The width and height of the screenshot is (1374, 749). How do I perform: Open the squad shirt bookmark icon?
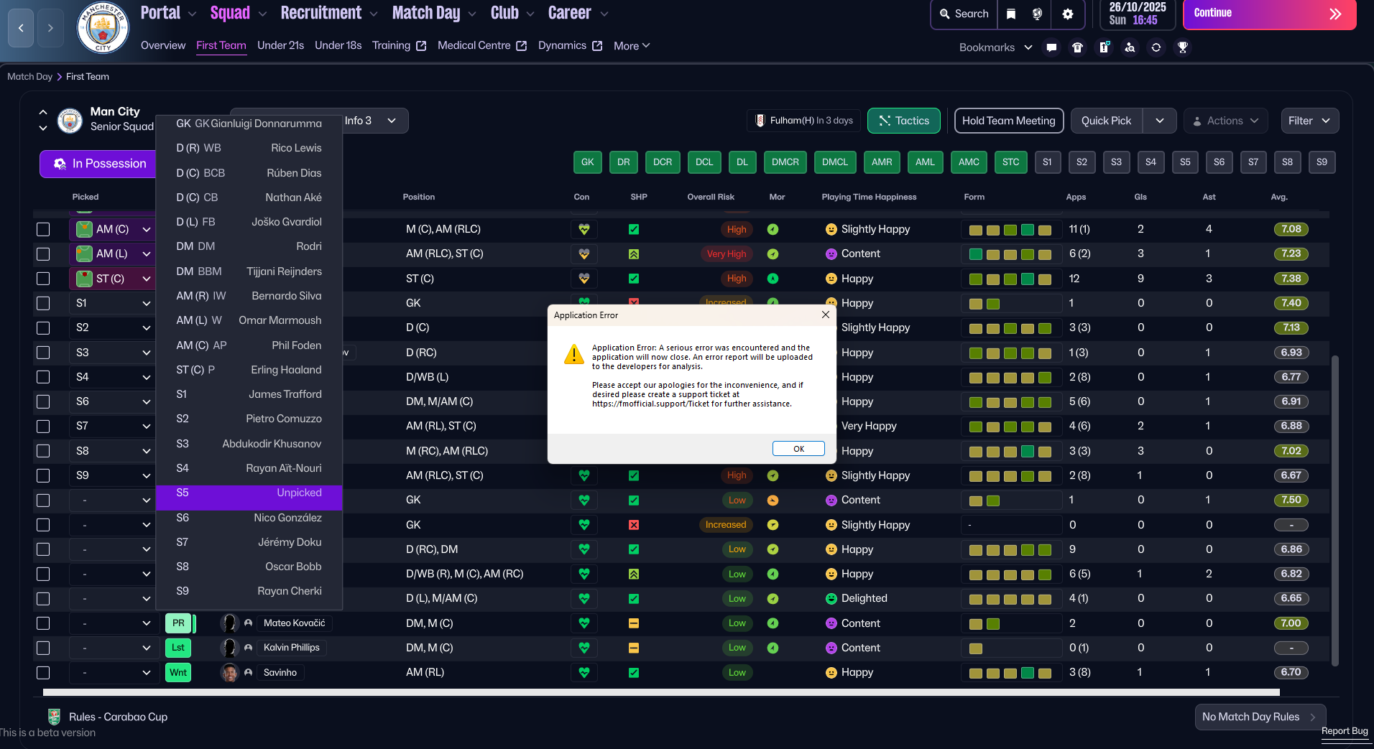pyautogui.click(x=1077, y=47)
